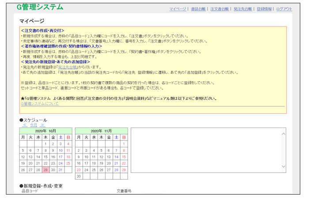
Task: Advance calendar with >> arrows
Action: click(x=43, y=125)
